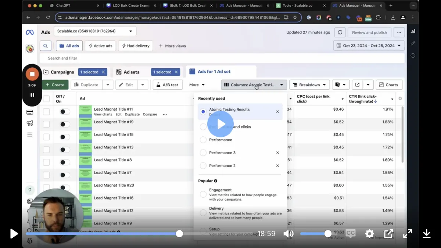441x248 pixels.
Task: Open the Columns: Atomic Testing dropdown
Action: pyautogui.click(x=254, y=85)
